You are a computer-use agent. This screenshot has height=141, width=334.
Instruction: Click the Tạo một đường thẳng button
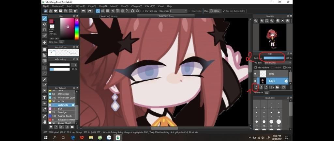point(234,11)
